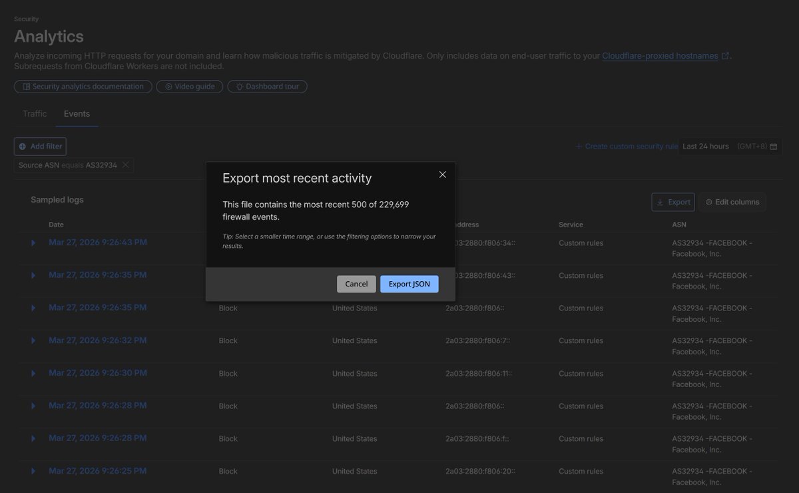The height and width of the screenshot is (493, 799).
Task: Open the Mar 27, 2026 9:26:32 PM event
Action: click(x=98, y=340)
